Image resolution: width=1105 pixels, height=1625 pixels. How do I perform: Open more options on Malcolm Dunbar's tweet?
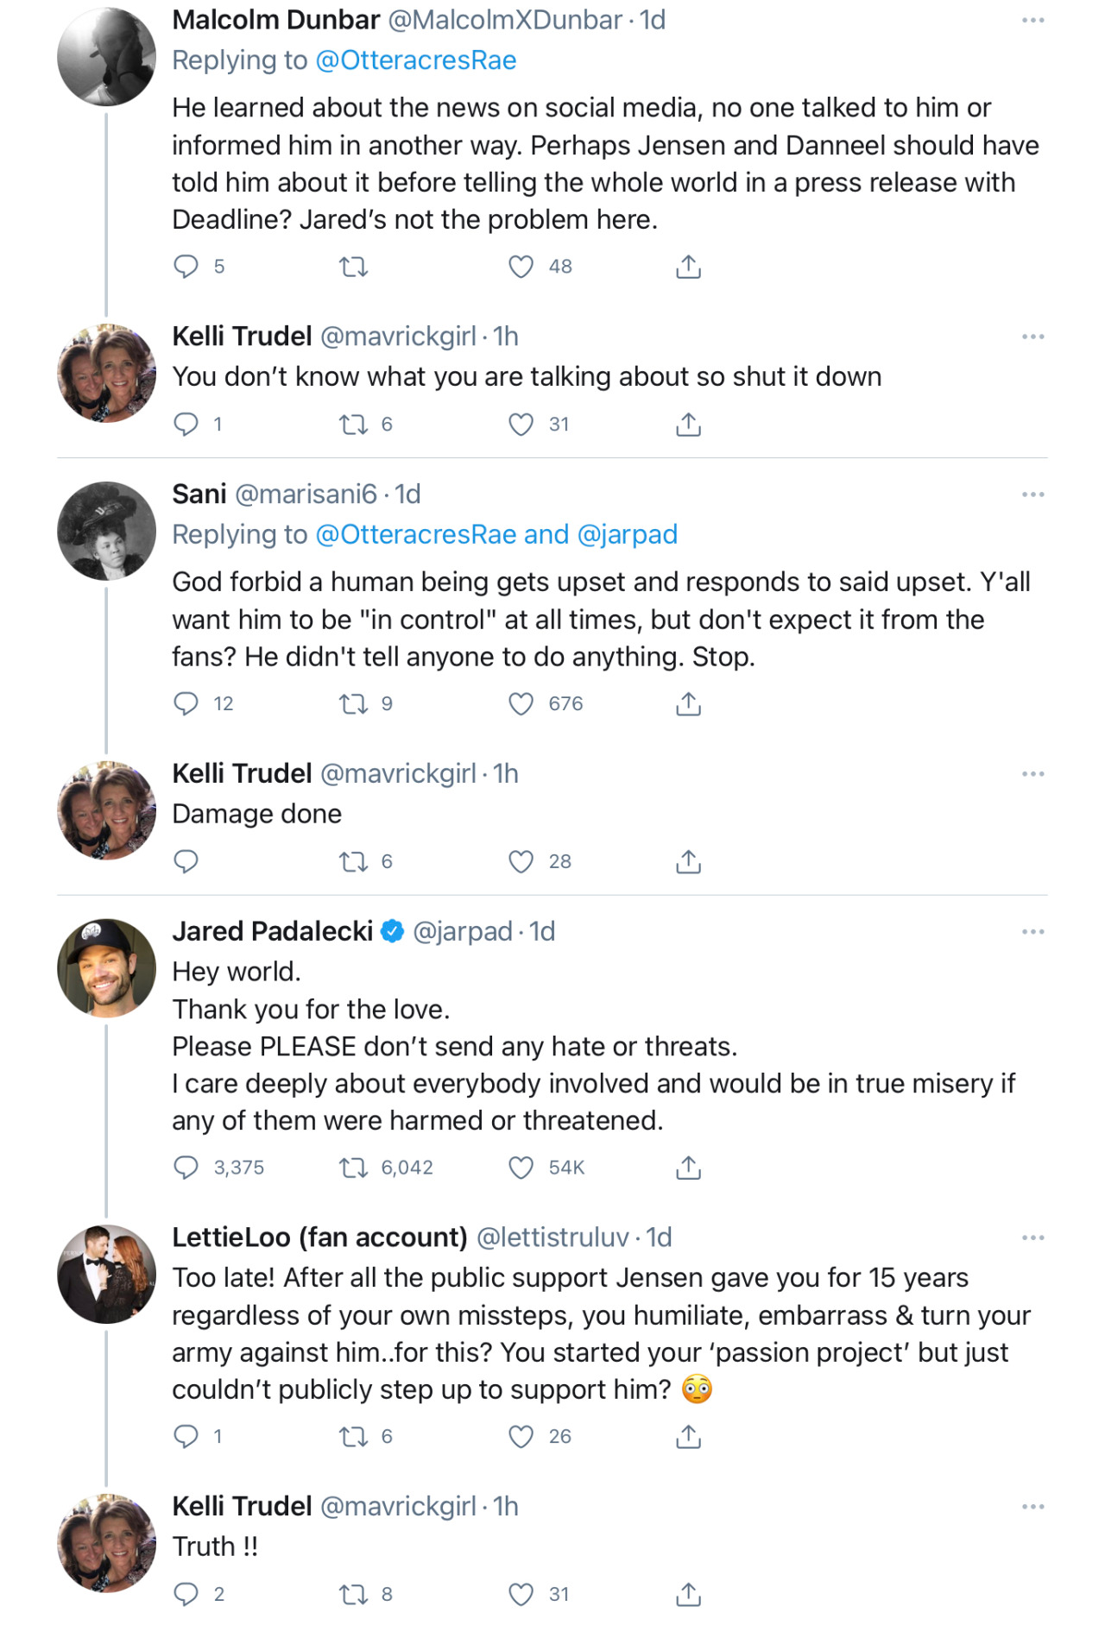coord(1033,20)
